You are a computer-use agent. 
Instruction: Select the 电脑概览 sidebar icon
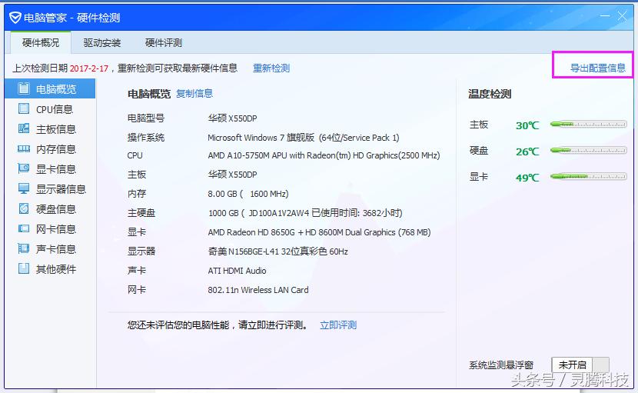coord(24,88)
